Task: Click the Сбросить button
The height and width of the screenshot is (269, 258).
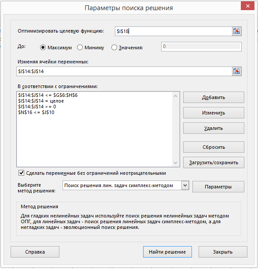Action: pyautogui.click(x=214, y=147)
